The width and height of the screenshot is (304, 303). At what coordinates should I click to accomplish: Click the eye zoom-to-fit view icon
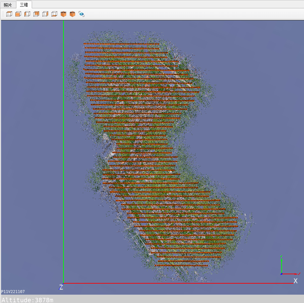tap(82, 14)
